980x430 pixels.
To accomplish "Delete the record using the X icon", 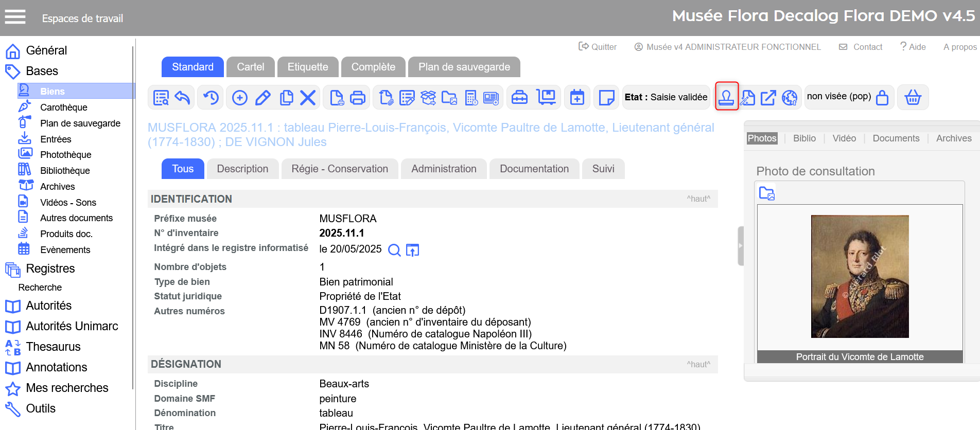I will pos(308,97).
